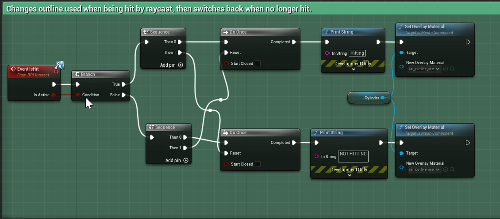Click Start Closed pin of Do Once feeding Hitting
Image resolution: width=500 pixels, height=219 pixels.
(x=226, y=63)
